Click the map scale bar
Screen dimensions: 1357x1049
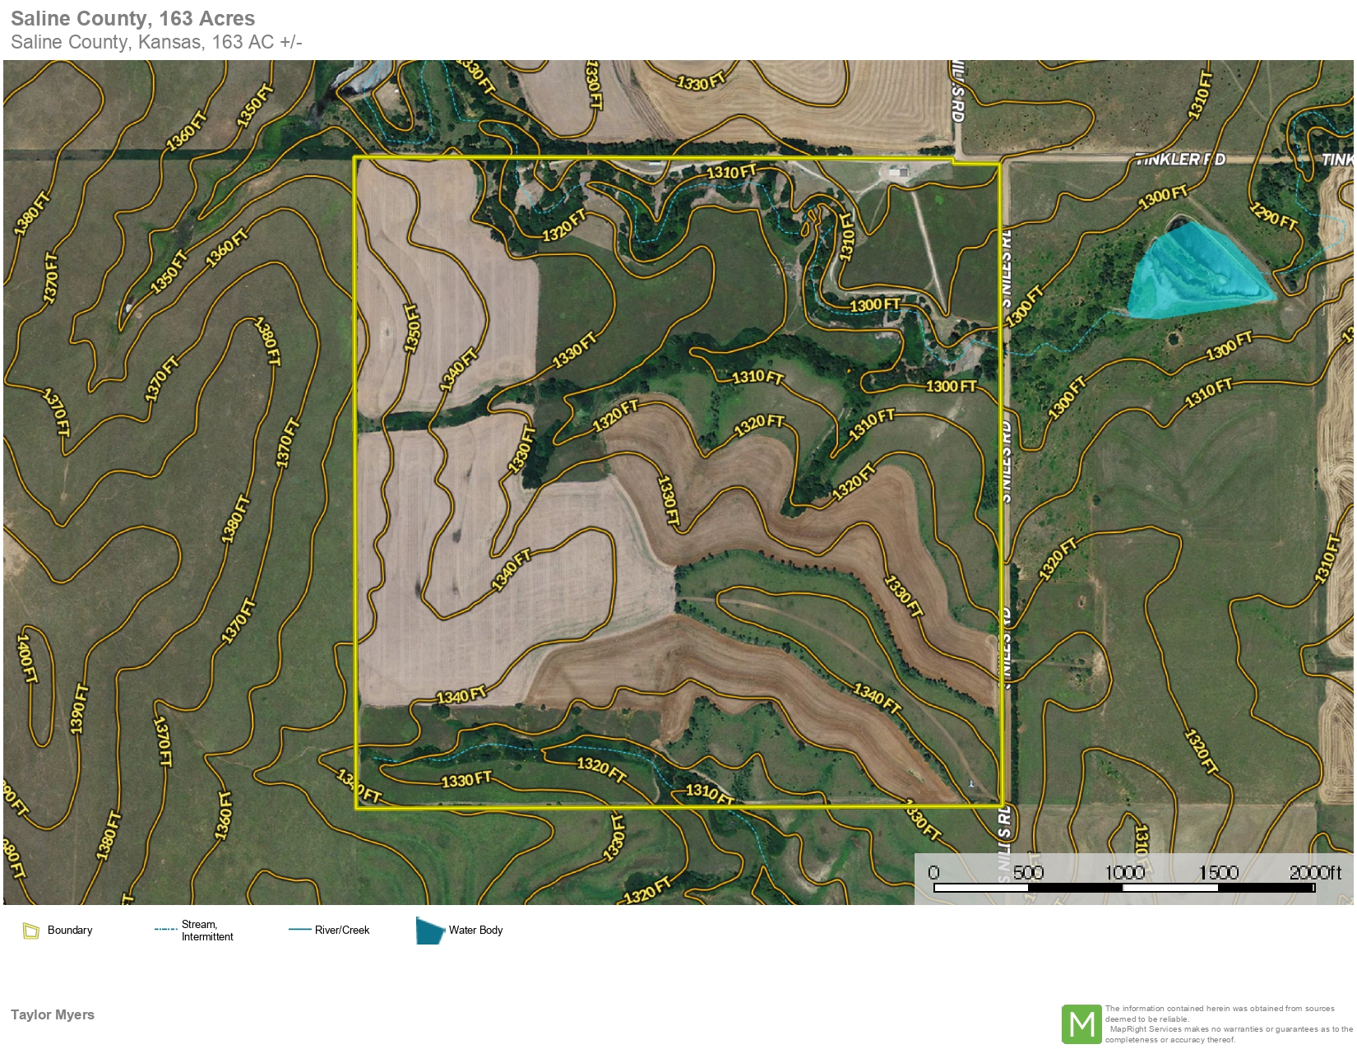click(x=1123, y=888)
